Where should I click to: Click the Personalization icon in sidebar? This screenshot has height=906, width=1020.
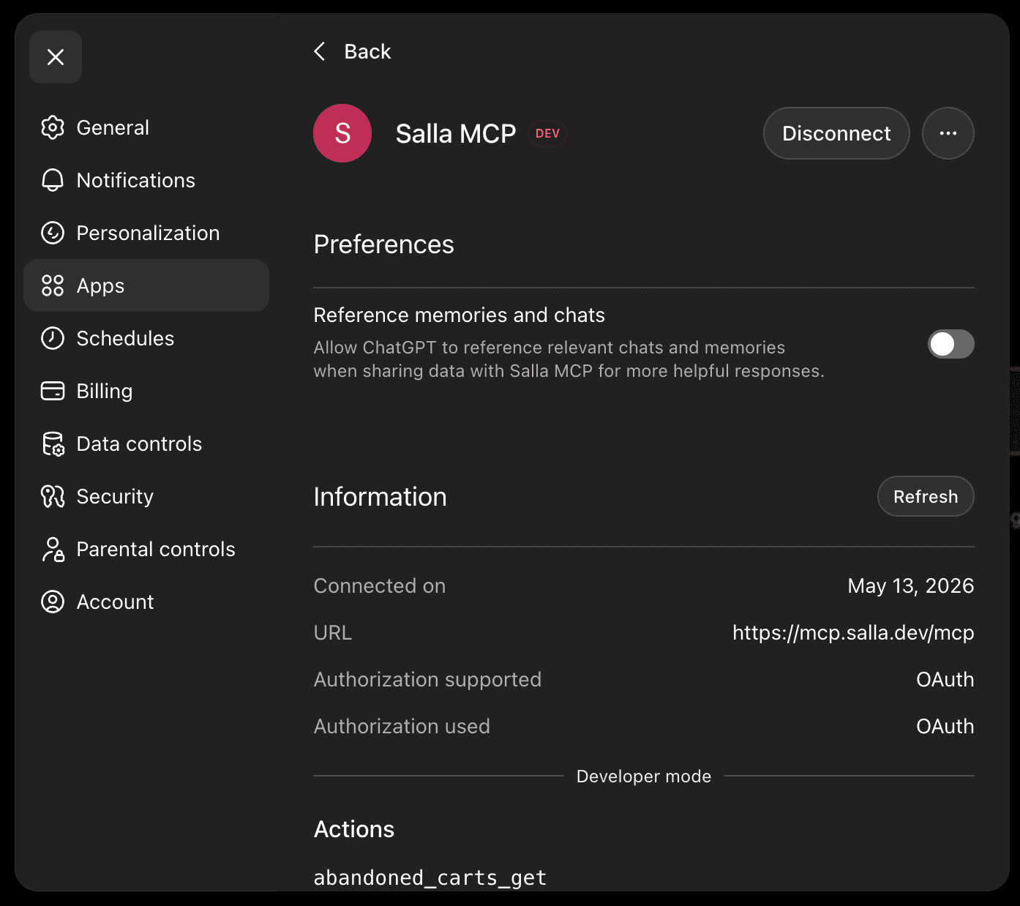(53, 233)
